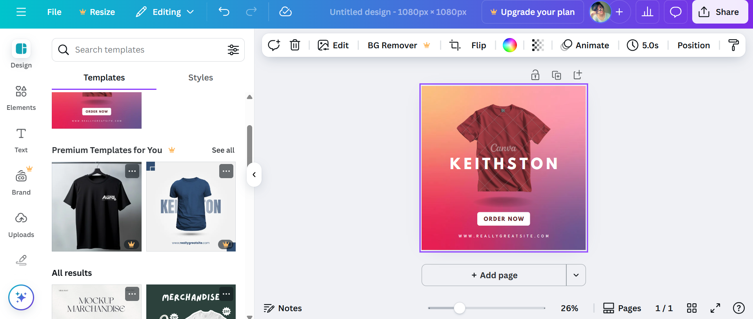The height and width of the screenshot is (319, 753).
Task: Open the Position panel
Action: (x=693, y=45)
